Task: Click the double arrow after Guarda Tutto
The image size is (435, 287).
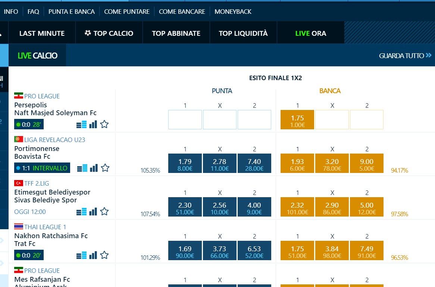Action: point(429,56)
